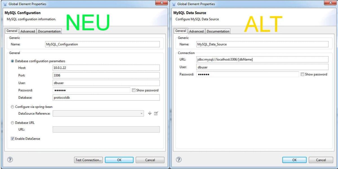Click the Host field containing 10.0.1.22

click(x=106, y=68)
